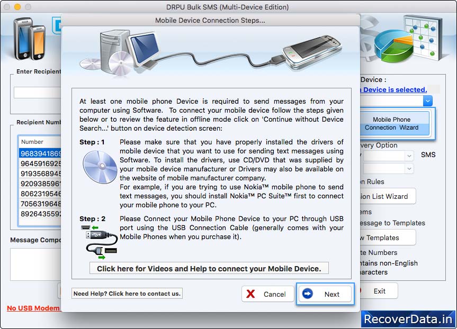Screen dimensions: 457x329
Task: Open Videos and Help to connect device
Action: [209, 268]
